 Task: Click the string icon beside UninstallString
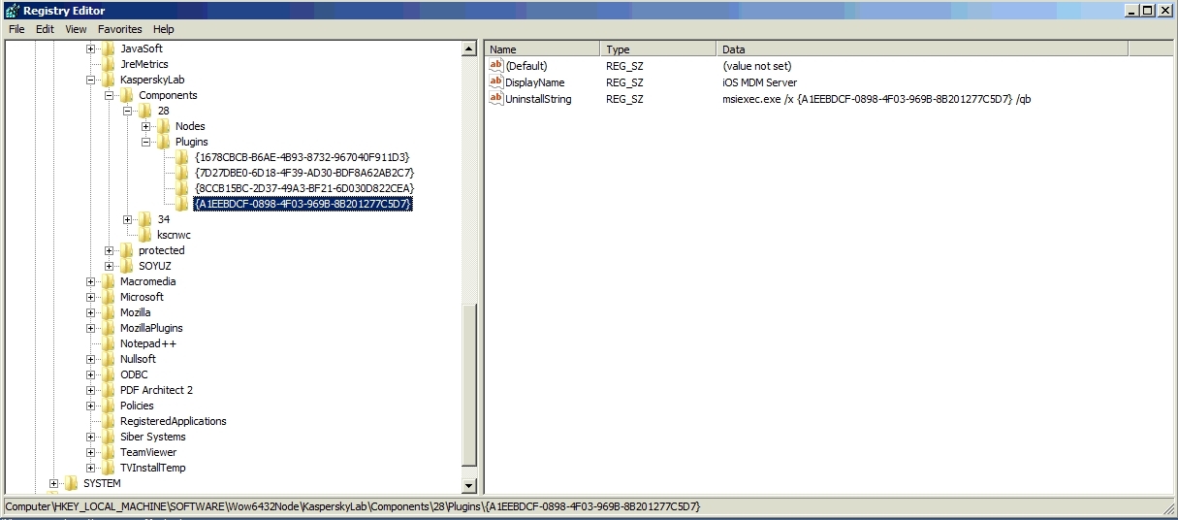click(x=496, y=98)
